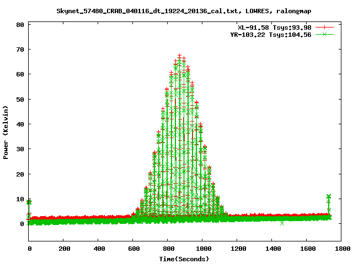353x264 pixels.
Task: Click the x-axis tick label 1800
Action: (x=343, y=249)
